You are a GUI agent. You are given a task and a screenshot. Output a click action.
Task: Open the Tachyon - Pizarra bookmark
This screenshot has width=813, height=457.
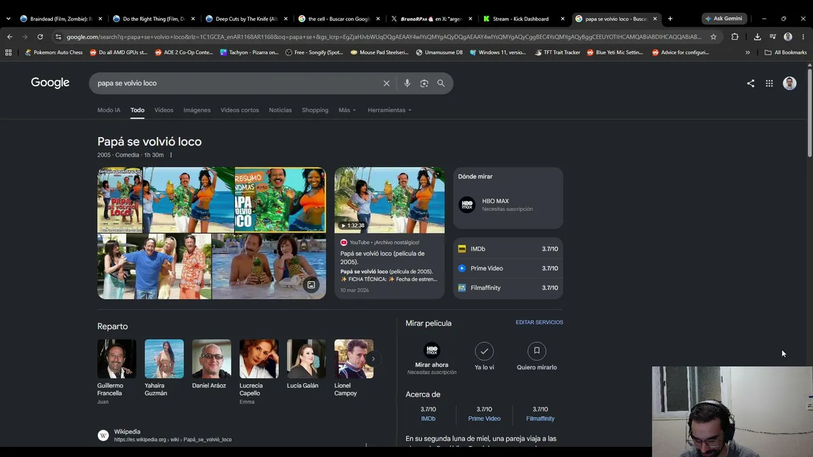[x=249, y=53]
